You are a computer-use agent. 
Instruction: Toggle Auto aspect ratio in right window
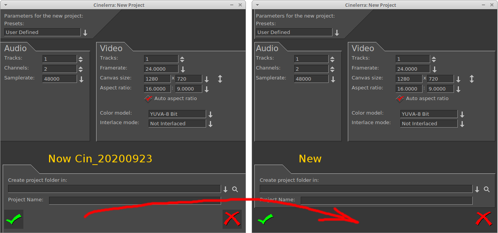(x=400, y=99)
